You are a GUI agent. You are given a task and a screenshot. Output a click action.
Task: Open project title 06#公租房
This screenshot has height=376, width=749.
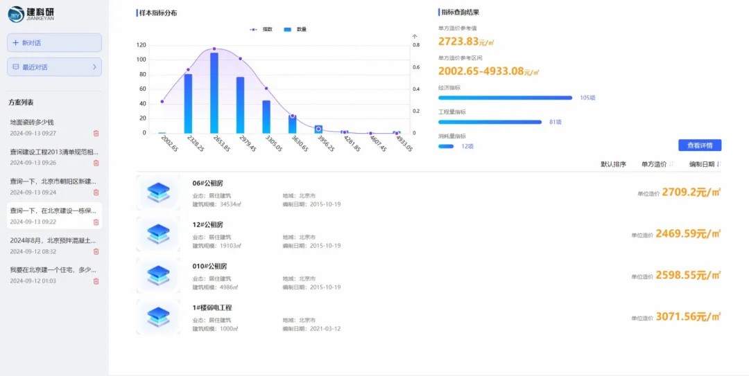(208, 183)
